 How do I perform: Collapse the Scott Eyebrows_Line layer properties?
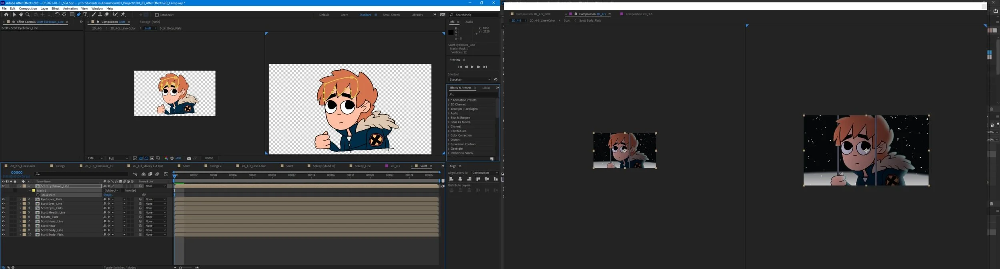coord(20,186)
